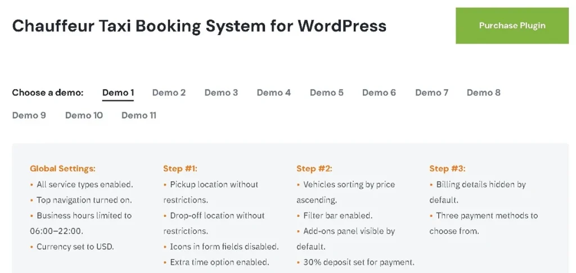Click the Step #1 heading
Screen dimensions: 576x273
180,169
